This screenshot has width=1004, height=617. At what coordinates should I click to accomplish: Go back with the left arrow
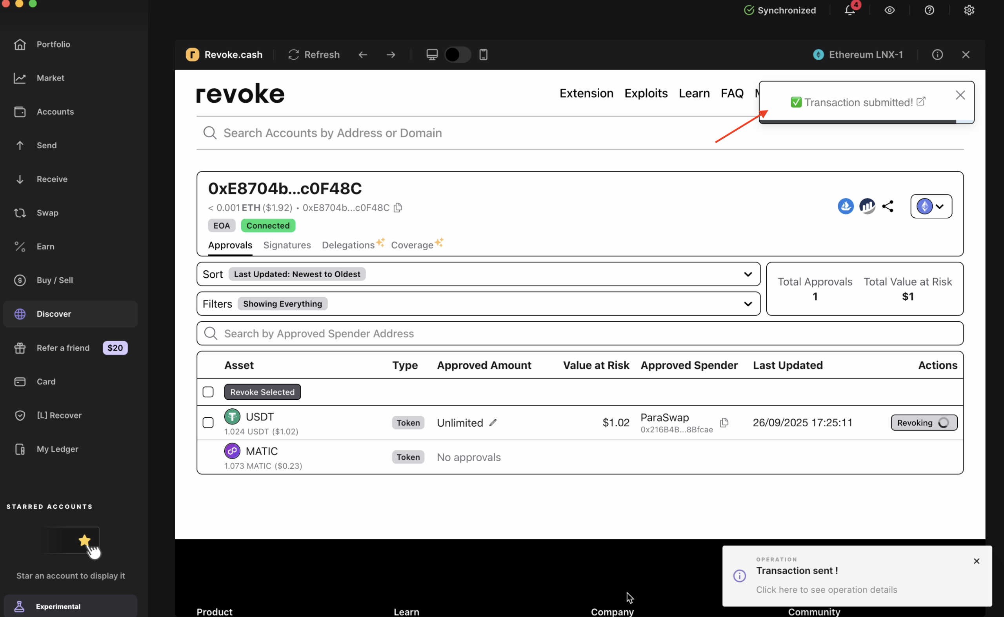363,54
